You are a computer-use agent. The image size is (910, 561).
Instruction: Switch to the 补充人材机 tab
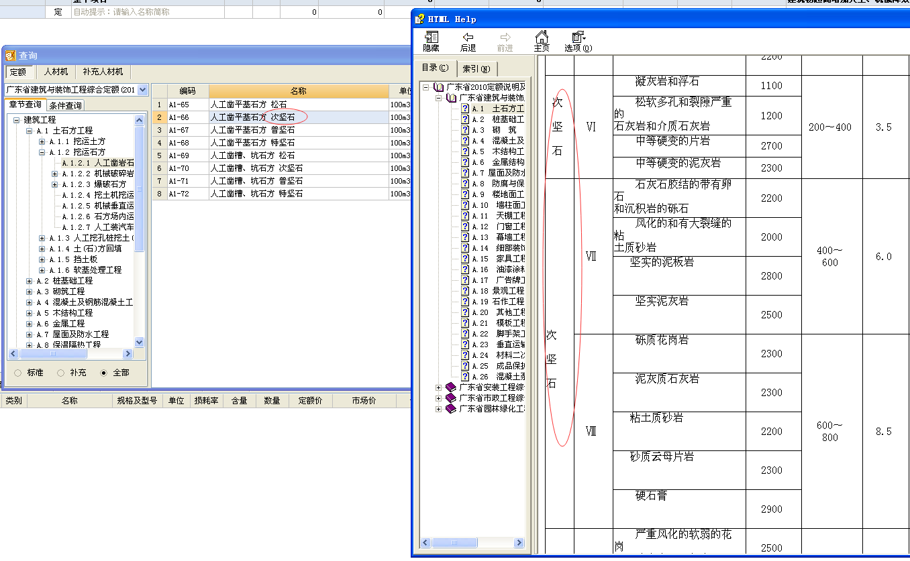coord(103,72)
